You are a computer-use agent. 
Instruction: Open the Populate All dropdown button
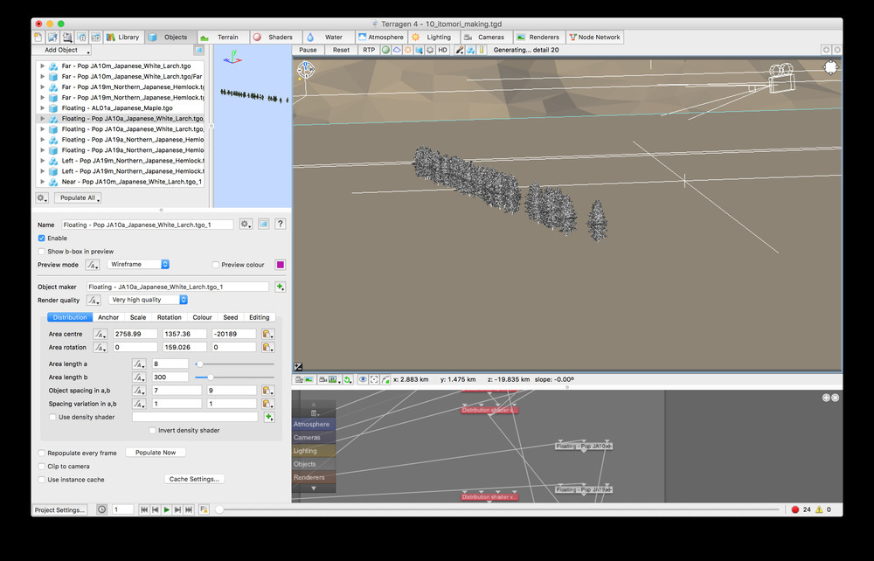(78, 197)
